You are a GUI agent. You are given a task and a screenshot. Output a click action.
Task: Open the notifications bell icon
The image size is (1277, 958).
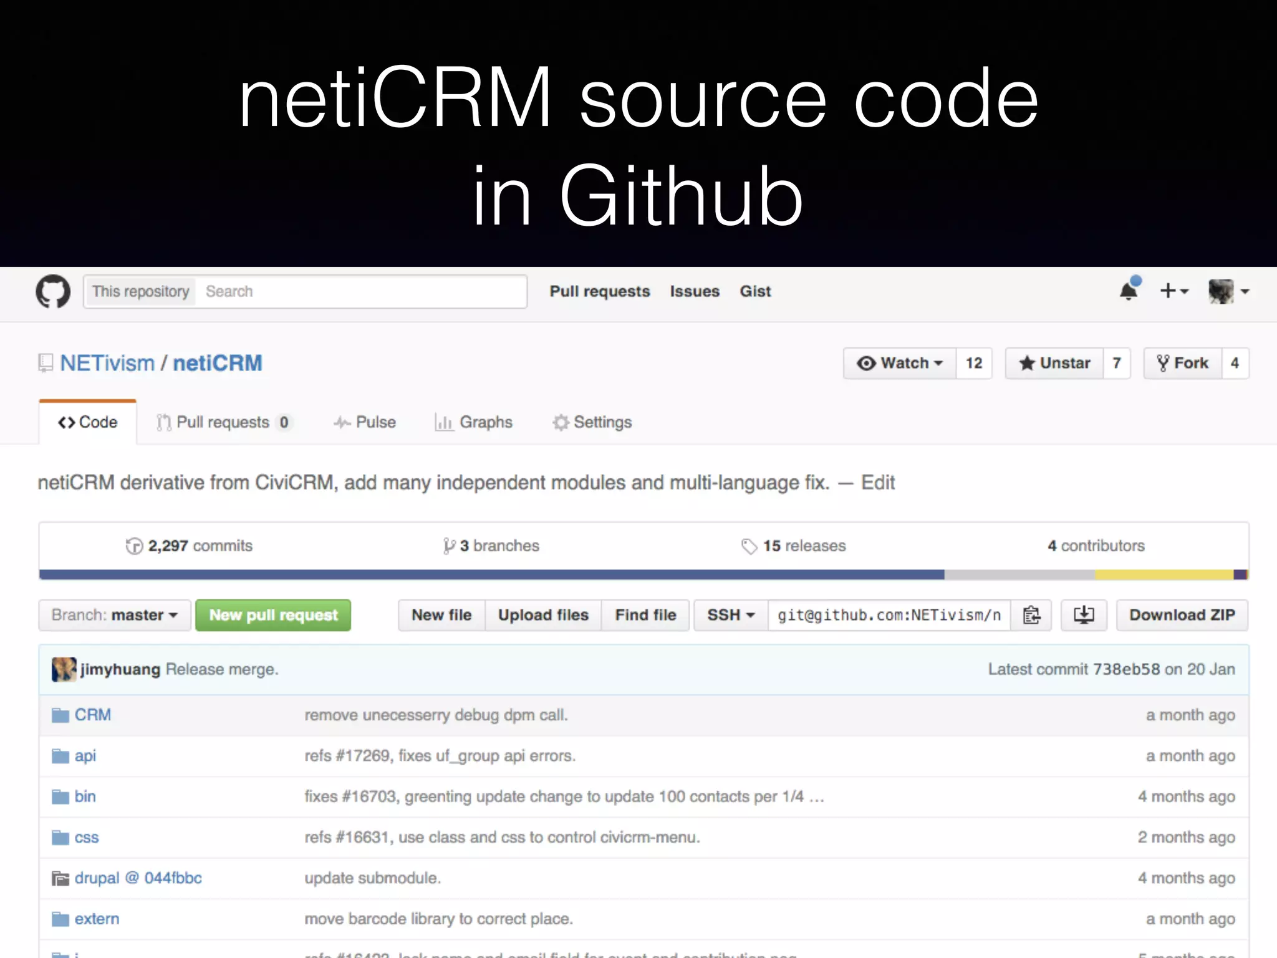tap(1129, 289)
